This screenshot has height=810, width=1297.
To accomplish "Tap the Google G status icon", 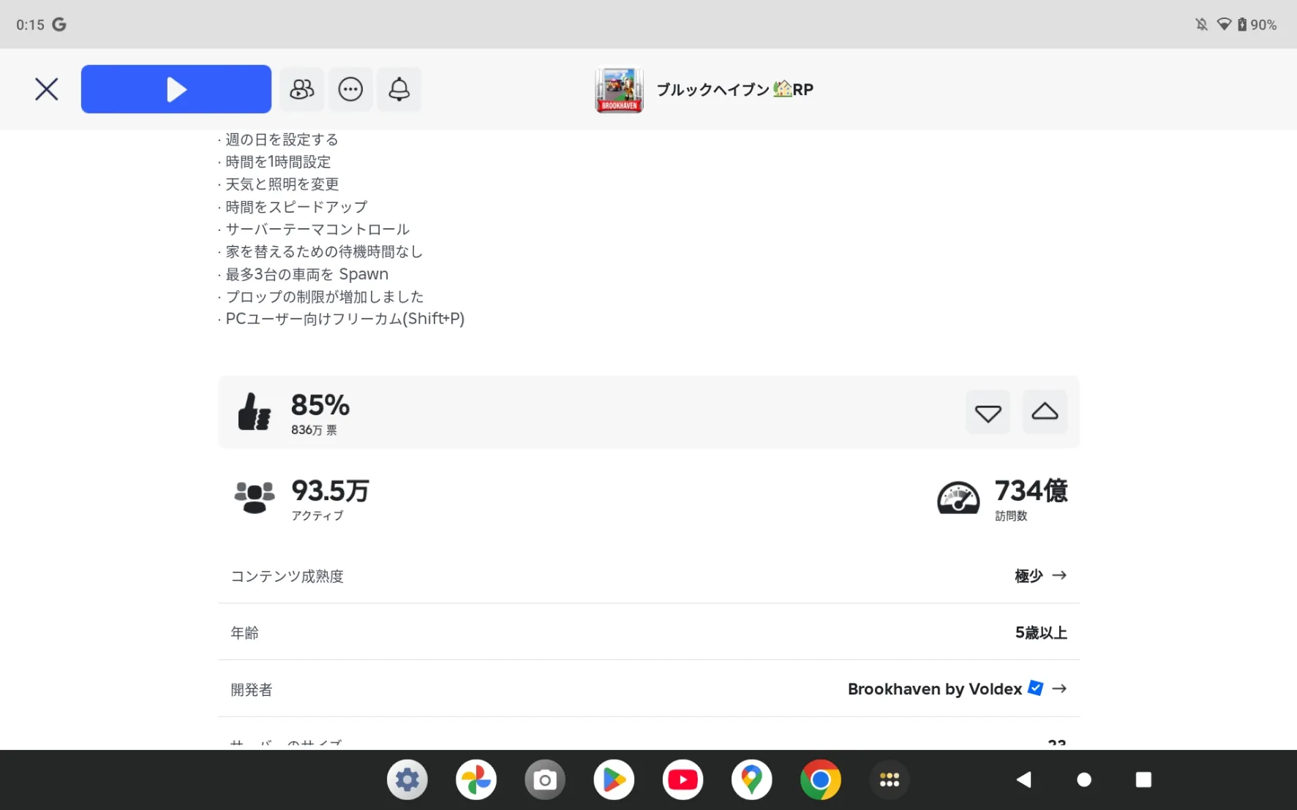I will pyautogui.click(x=59, y=25).
